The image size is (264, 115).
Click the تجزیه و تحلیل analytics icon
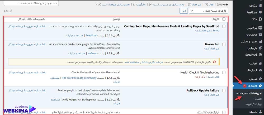[x=260, y=41]
